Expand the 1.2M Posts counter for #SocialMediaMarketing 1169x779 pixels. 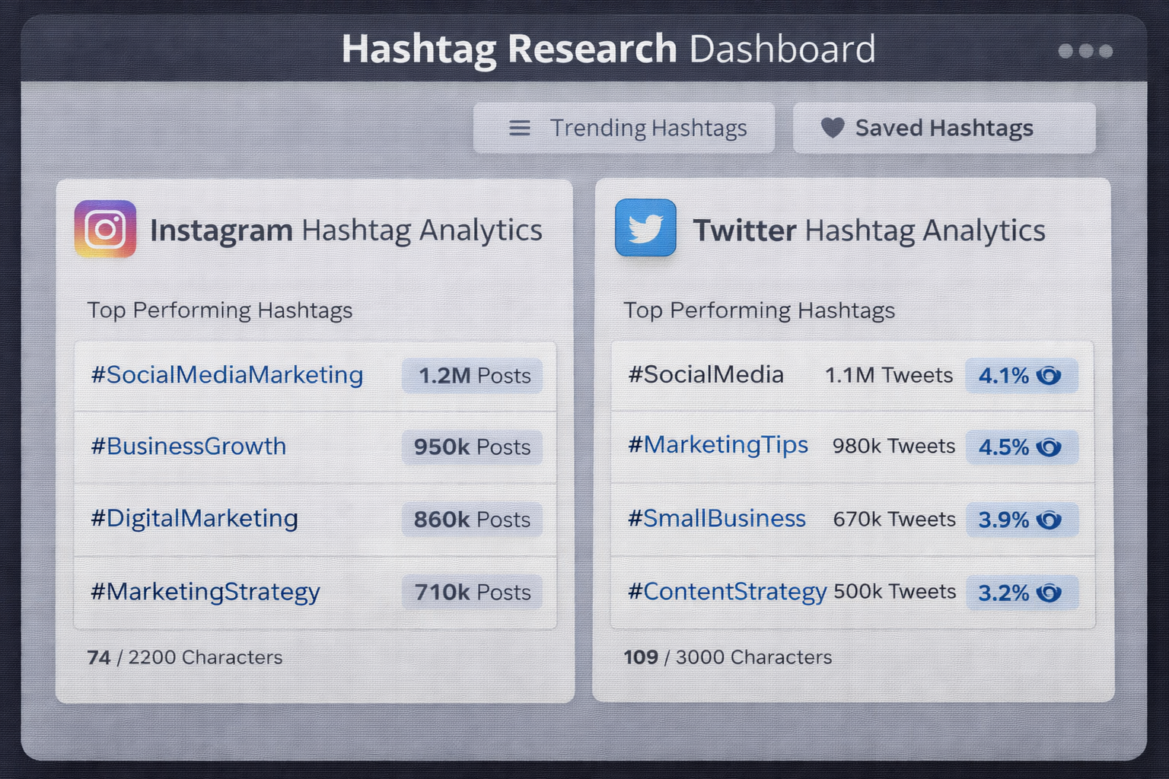click(x=471, y=375)
